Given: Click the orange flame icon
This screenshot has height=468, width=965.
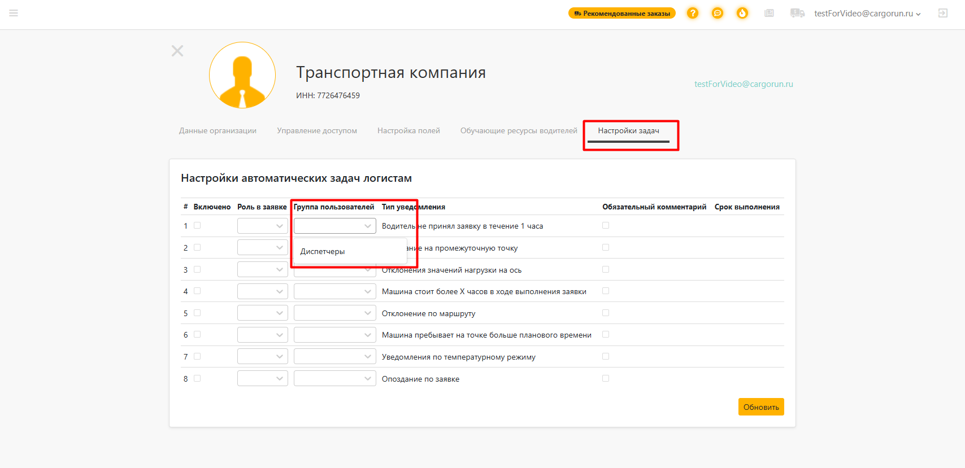Looking at the screenshot, I should (742, 13).
